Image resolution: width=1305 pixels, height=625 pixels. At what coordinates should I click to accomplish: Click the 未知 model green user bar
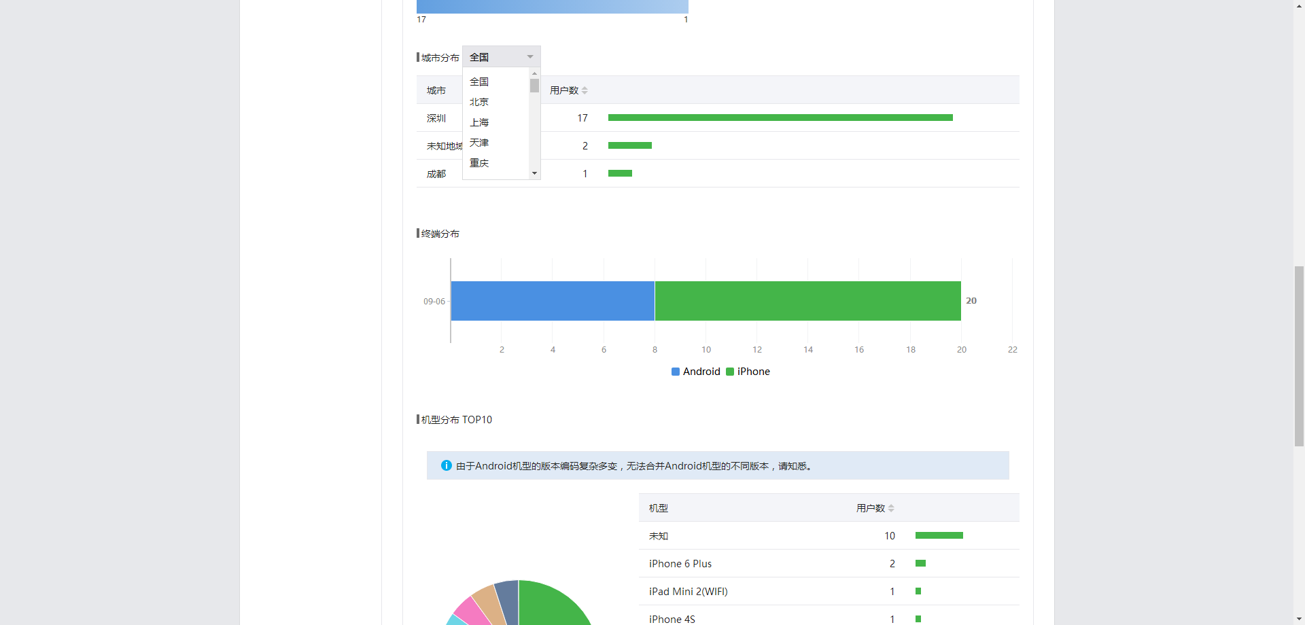pos(939,535)
